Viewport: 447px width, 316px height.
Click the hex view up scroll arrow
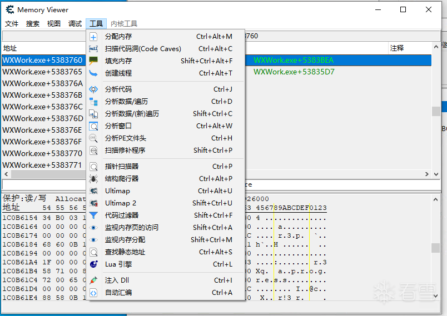pos(435,199)
